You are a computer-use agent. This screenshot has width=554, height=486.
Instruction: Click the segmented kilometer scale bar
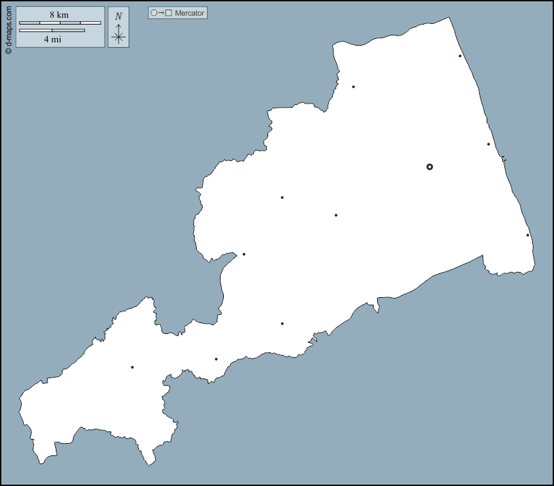(60, 23)
